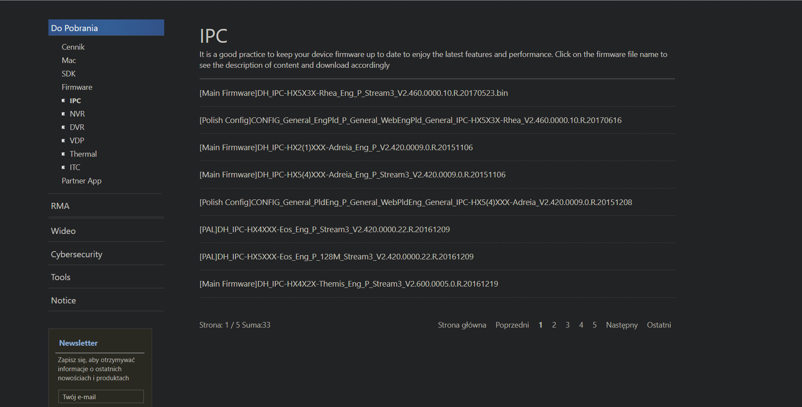Screen dimensions: 802x407
Task: Select DVR firmware category
Action: (x=77, y=127)
